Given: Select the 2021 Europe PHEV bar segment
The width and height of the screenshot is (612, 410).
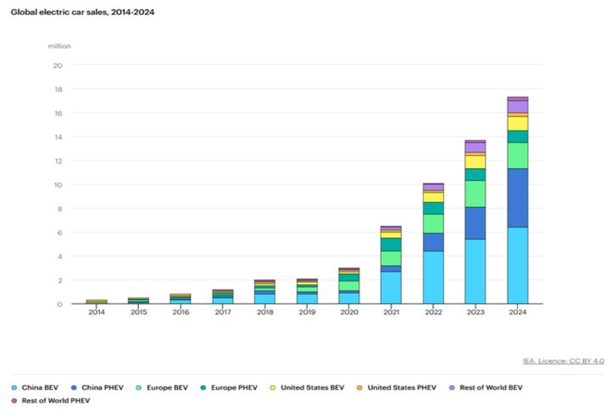Looking at the screenshot, I should point(391,245).
